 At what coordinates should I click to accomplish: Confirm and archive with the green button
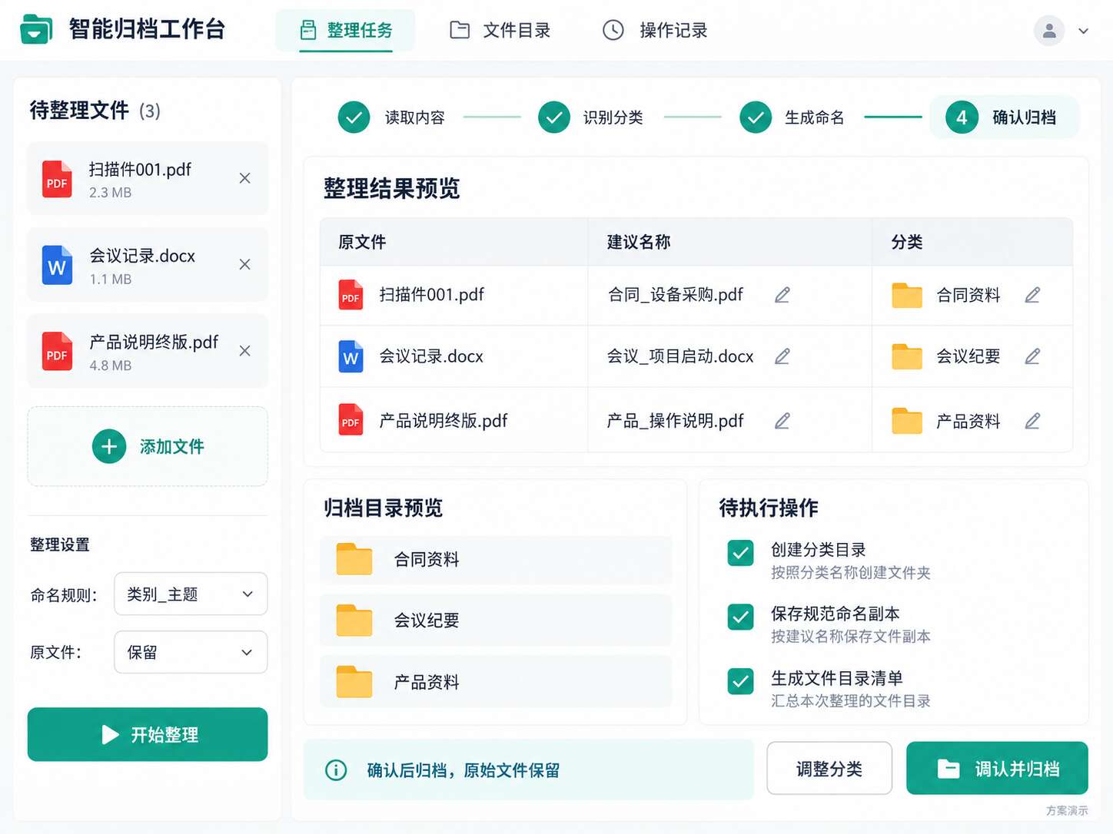(x=997, y=768)
